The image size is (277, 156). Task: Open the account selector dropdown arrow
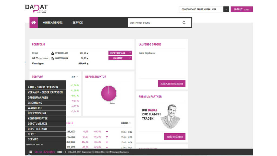pos(226,9)
